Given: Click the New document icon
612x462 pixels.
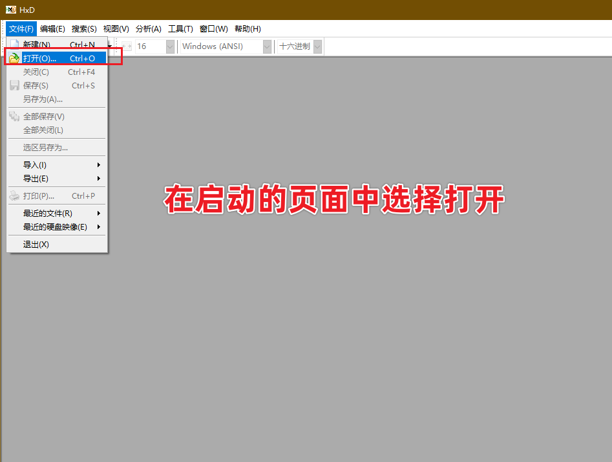Looking at the screenshot, I should click(14, 44).
